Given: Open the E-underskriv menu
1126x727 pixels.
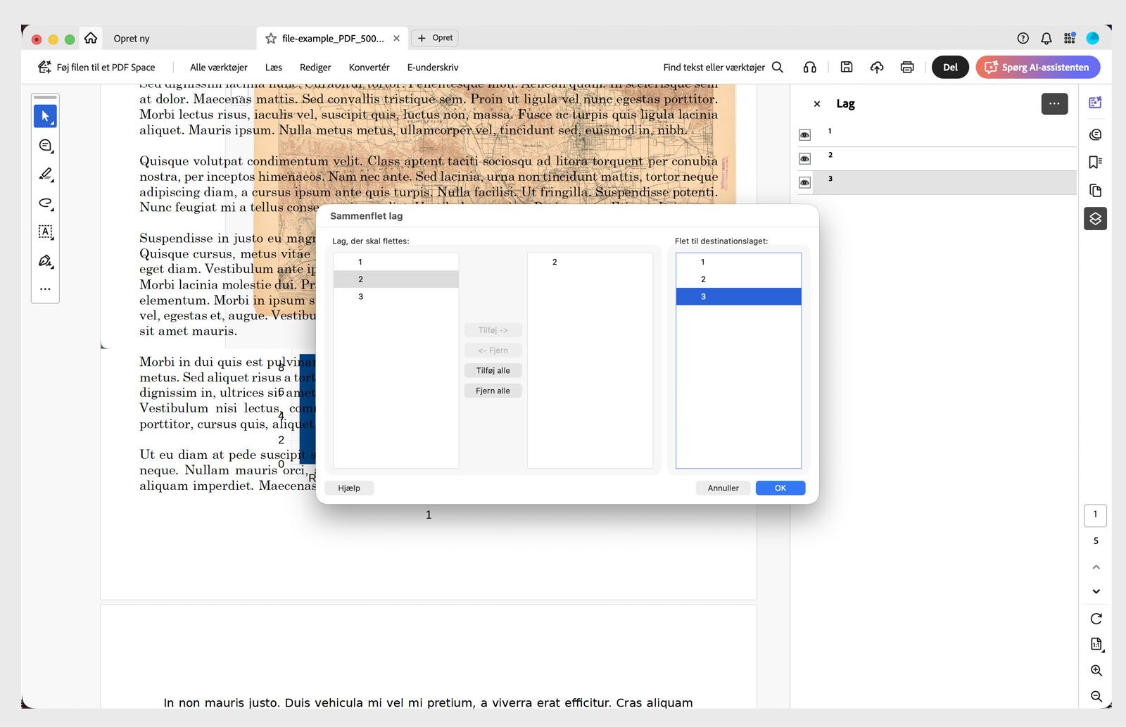Looking at the screenshot, I should point(433,68).
